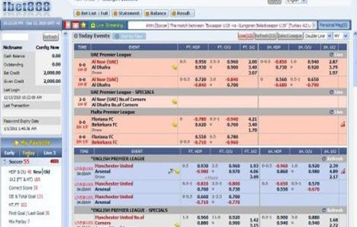
Task: Open the statistics icon on the Floriana FC row
Action: tap(343, 124)
